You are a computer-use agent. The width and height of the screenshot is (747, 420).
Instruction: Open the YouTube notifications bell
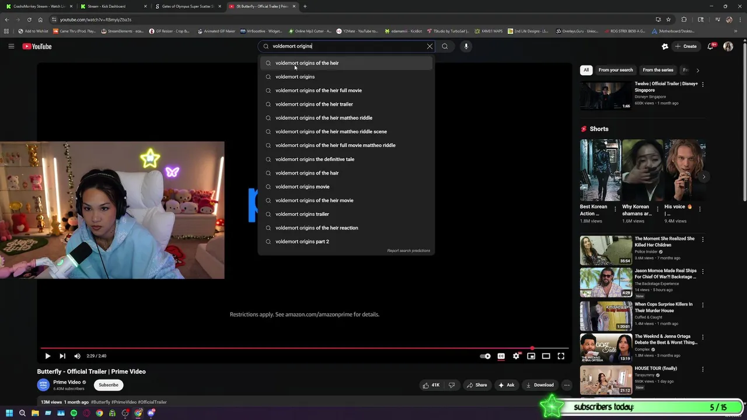(x=710, y=46)
